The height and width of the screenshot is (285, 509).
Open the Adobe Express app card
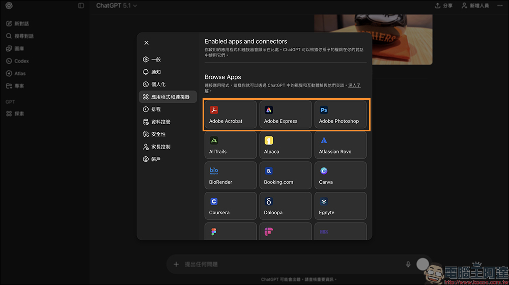(x=286, y=115)
